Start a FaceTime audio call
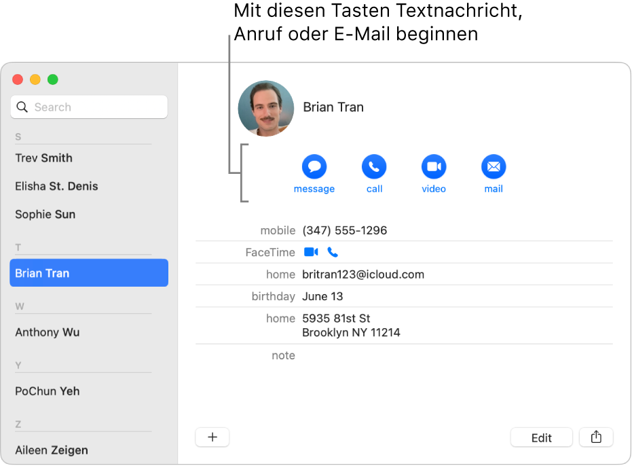The image size is (632, 466). coord(333,252)
